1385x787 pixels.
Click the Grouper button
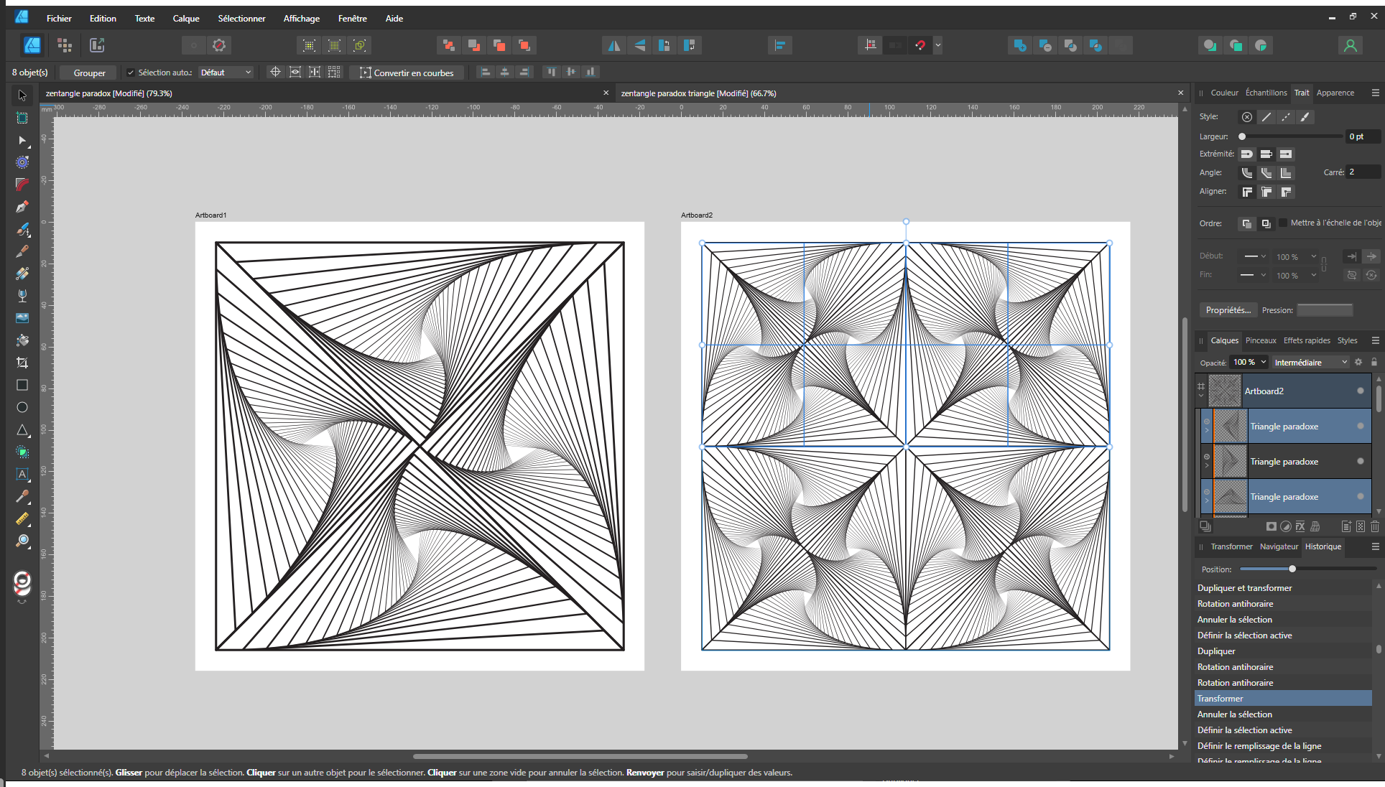pyautogui.click(x=89, y=73)
